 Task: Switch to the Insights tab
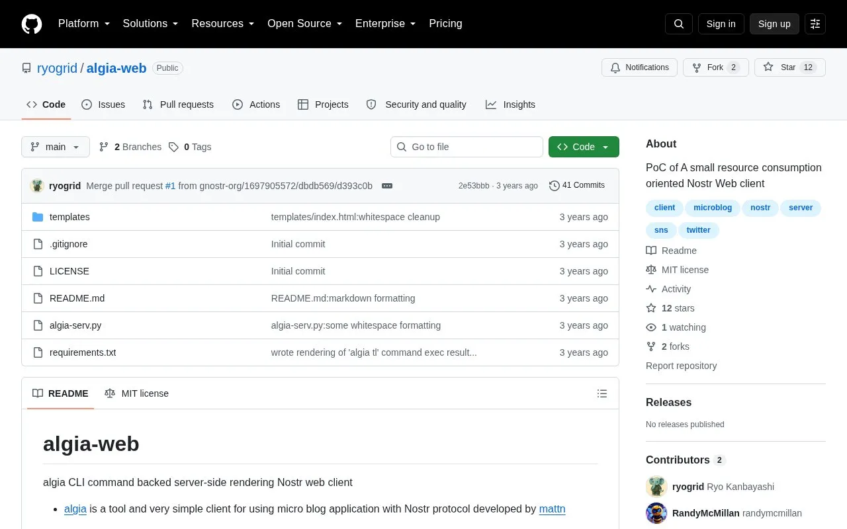(510, 104)
